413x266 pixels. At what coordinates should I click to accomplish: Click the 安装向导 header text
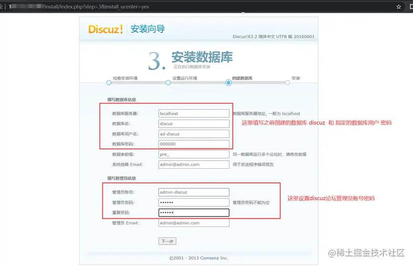[x=148, y=29]
